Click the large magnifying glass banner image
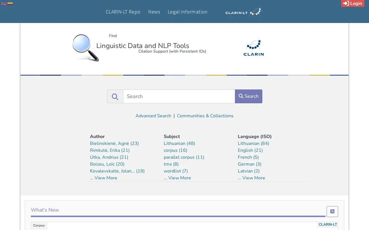 [x=86, y=47]
